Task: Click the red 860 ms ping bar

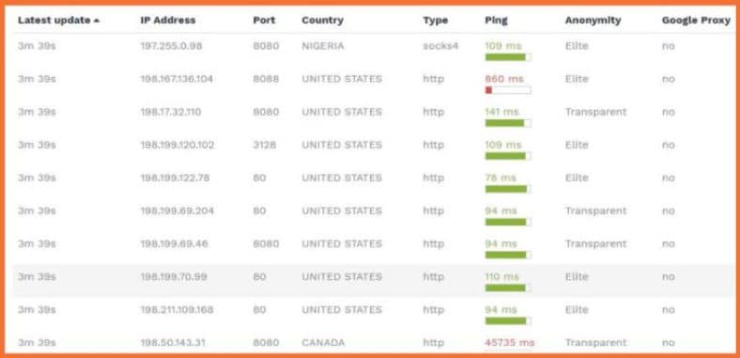Action: tap(508, 90)
